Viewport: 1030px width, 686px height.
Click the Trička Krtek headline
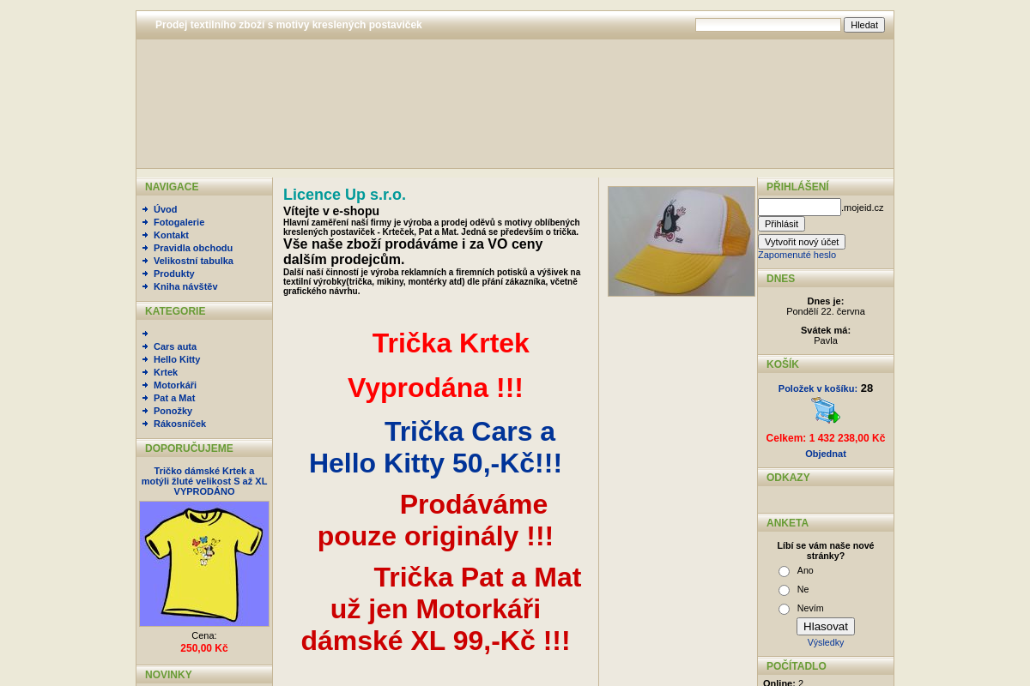point(451,343)
